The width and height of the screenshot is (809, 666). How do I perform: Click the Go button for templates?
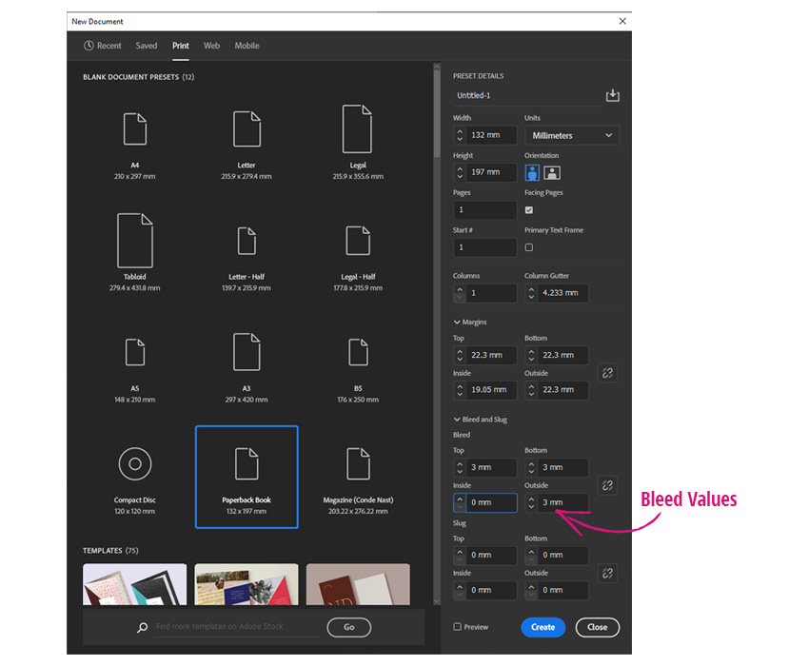coord(349,627)
